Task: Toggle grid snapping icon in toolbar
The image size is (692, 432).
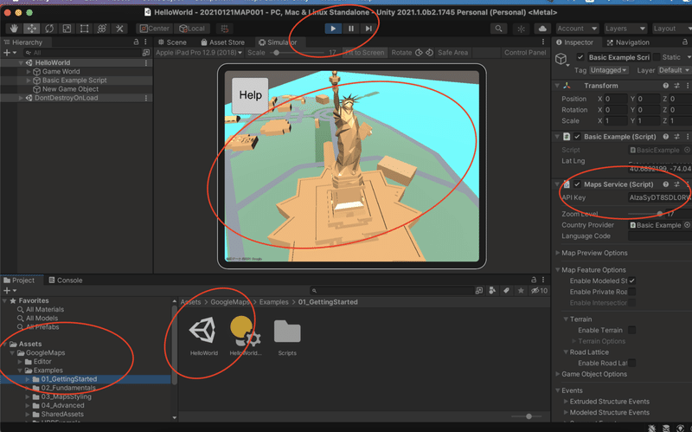Action: [x=225, y=29]
